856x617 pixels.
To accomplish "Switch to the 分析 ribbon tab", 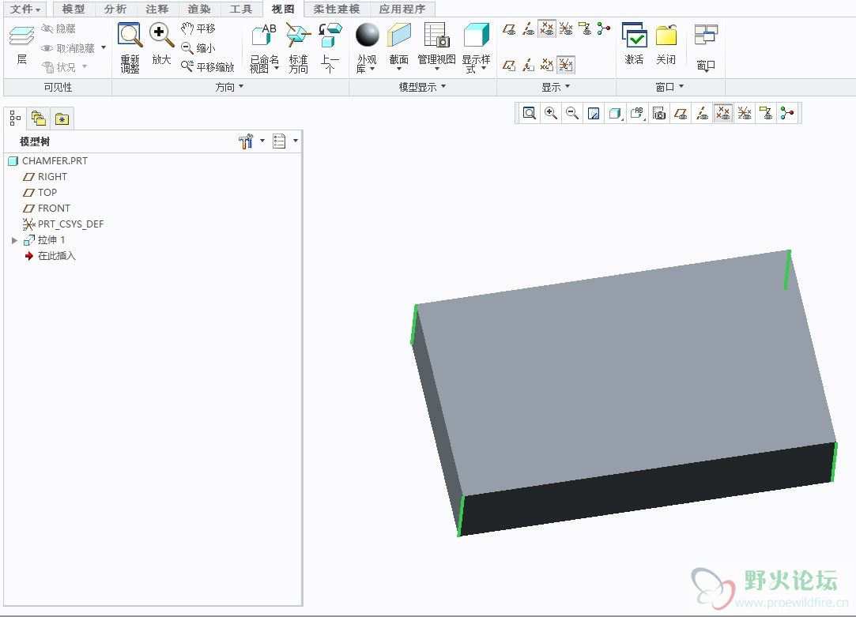I will point(115,9).
